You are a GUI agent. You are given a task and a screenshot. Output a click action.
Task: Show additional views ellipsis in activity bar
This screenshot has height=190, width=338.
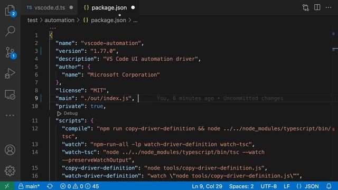[10, 116]
